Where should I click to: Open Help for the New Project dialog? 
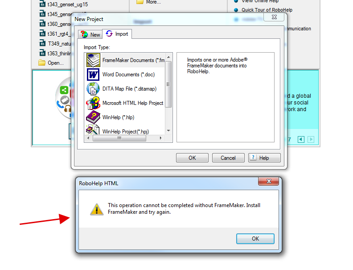click(x=264, y=158)
